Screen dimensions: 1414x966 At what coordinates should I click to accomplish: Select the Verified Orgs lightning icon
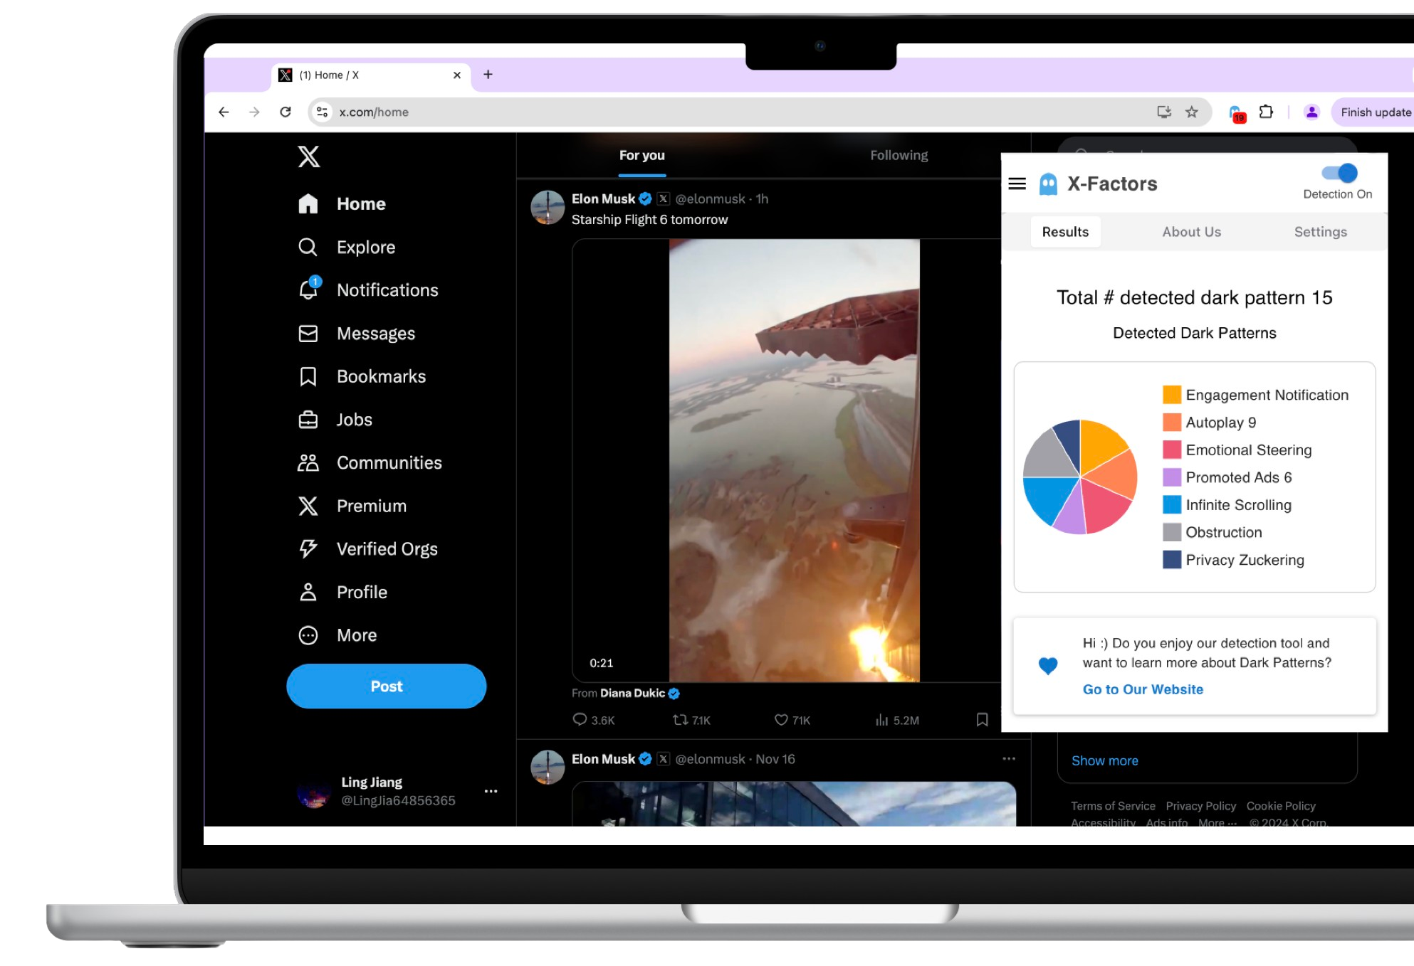[308, 548]
